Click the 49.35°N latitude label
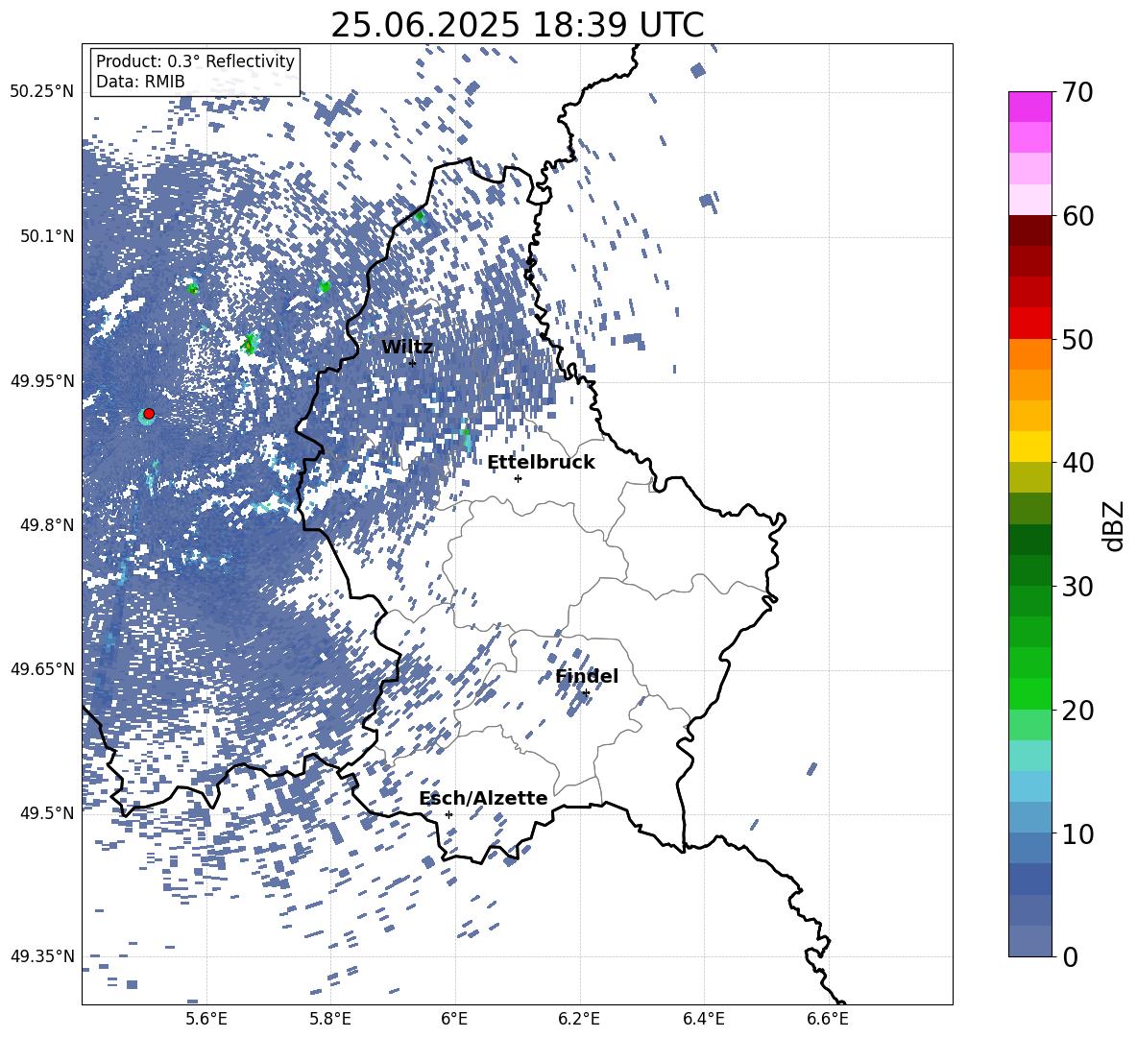 42,956
